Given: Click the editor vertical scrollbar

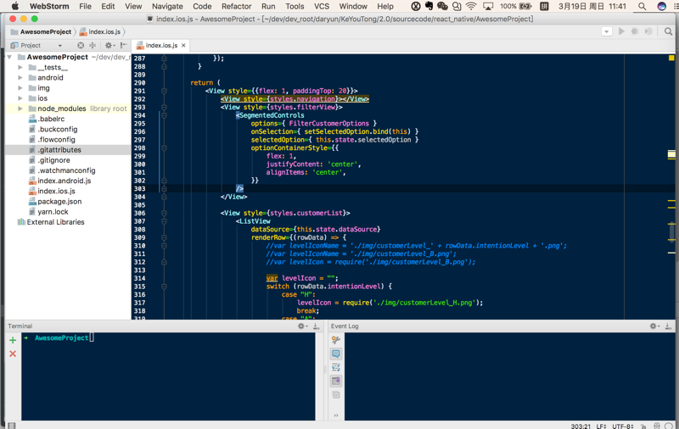Looking at the screenshot, I should click(x=673, y=231).
